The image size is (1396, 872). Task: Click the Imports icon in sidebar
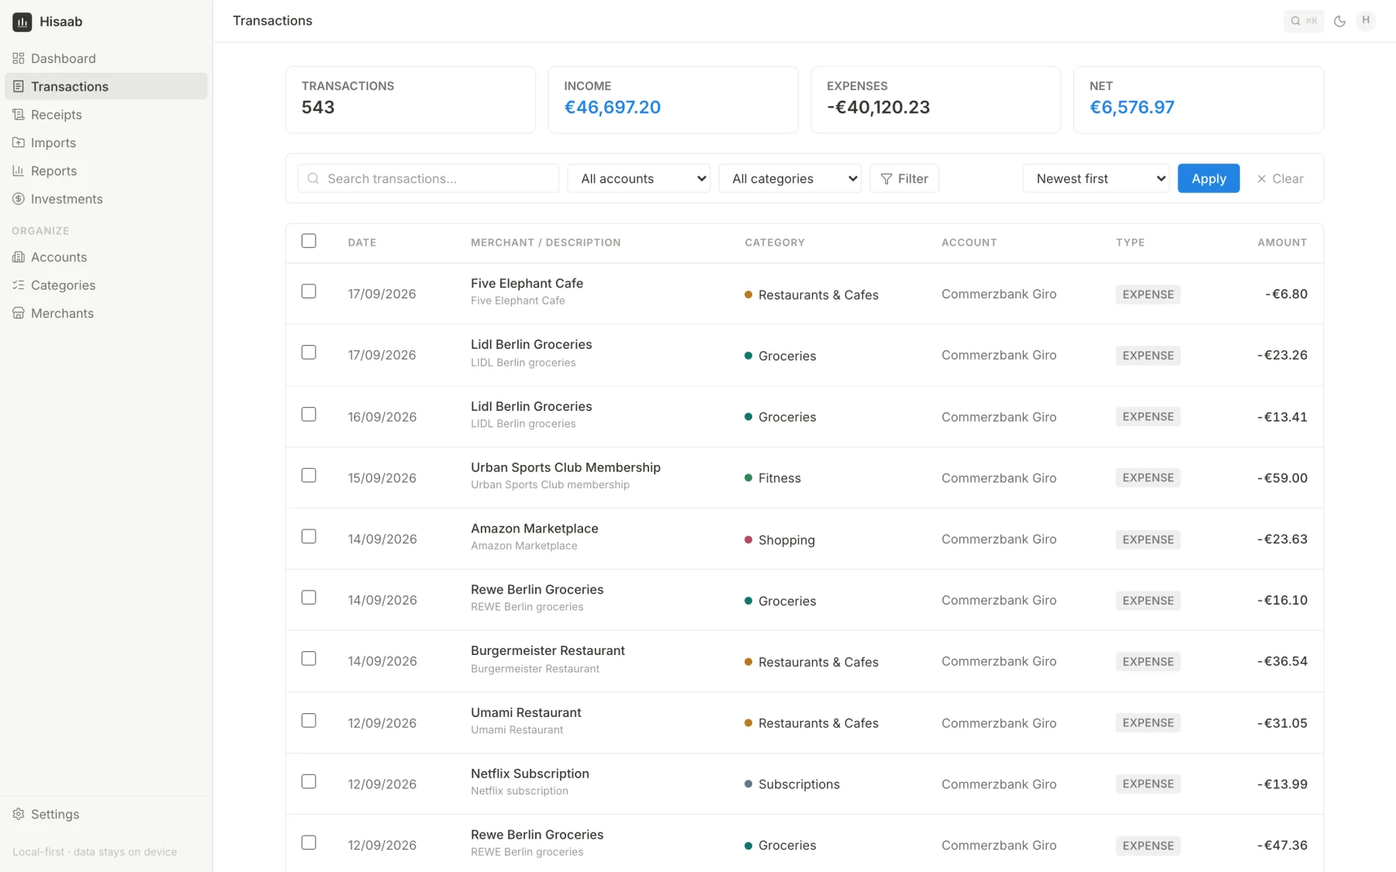coord(19,143)
